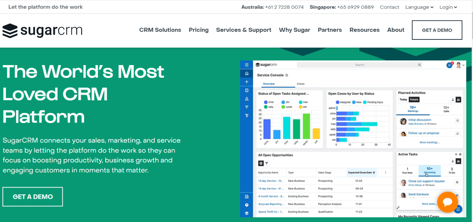Click the dashboard Search input field
The height and width of the screenshot is (222, 473).
pyautogui.click(x=359, y=65)
